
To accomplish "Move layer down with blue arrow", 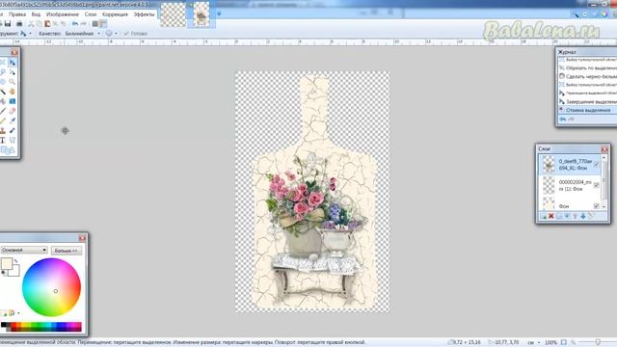I will (x=583, y=216).
